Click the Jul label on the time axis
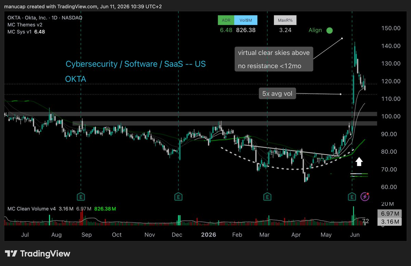The image size is (411, 266). pos(25,235)
